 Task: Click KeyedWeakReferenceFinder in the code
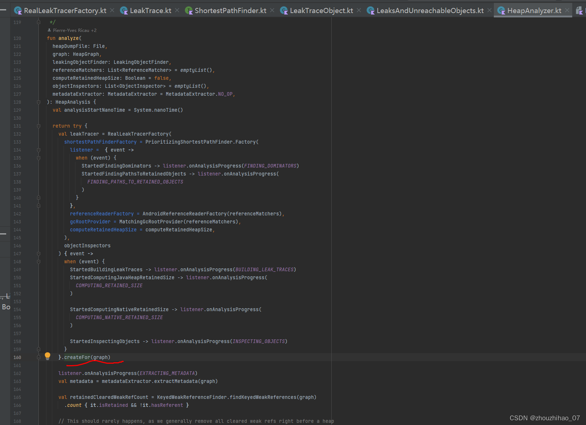tap(192, 397)
